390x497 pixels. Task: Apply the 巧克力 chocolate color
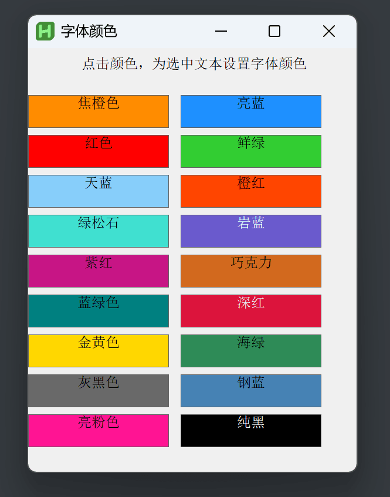(x=251, y=271)
